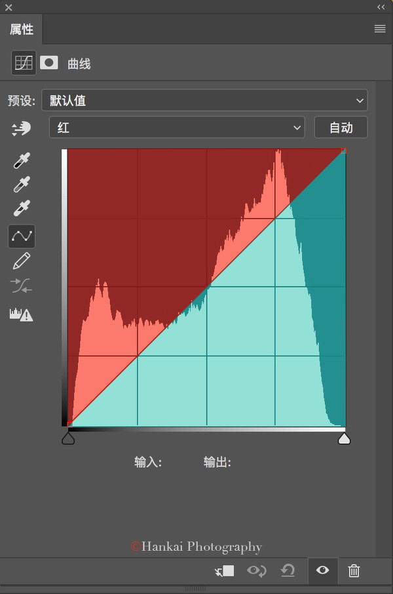This screenshot has width=393, height=594.
Task: Open the properties panel hamburger menu
Action: click(380, 29)
